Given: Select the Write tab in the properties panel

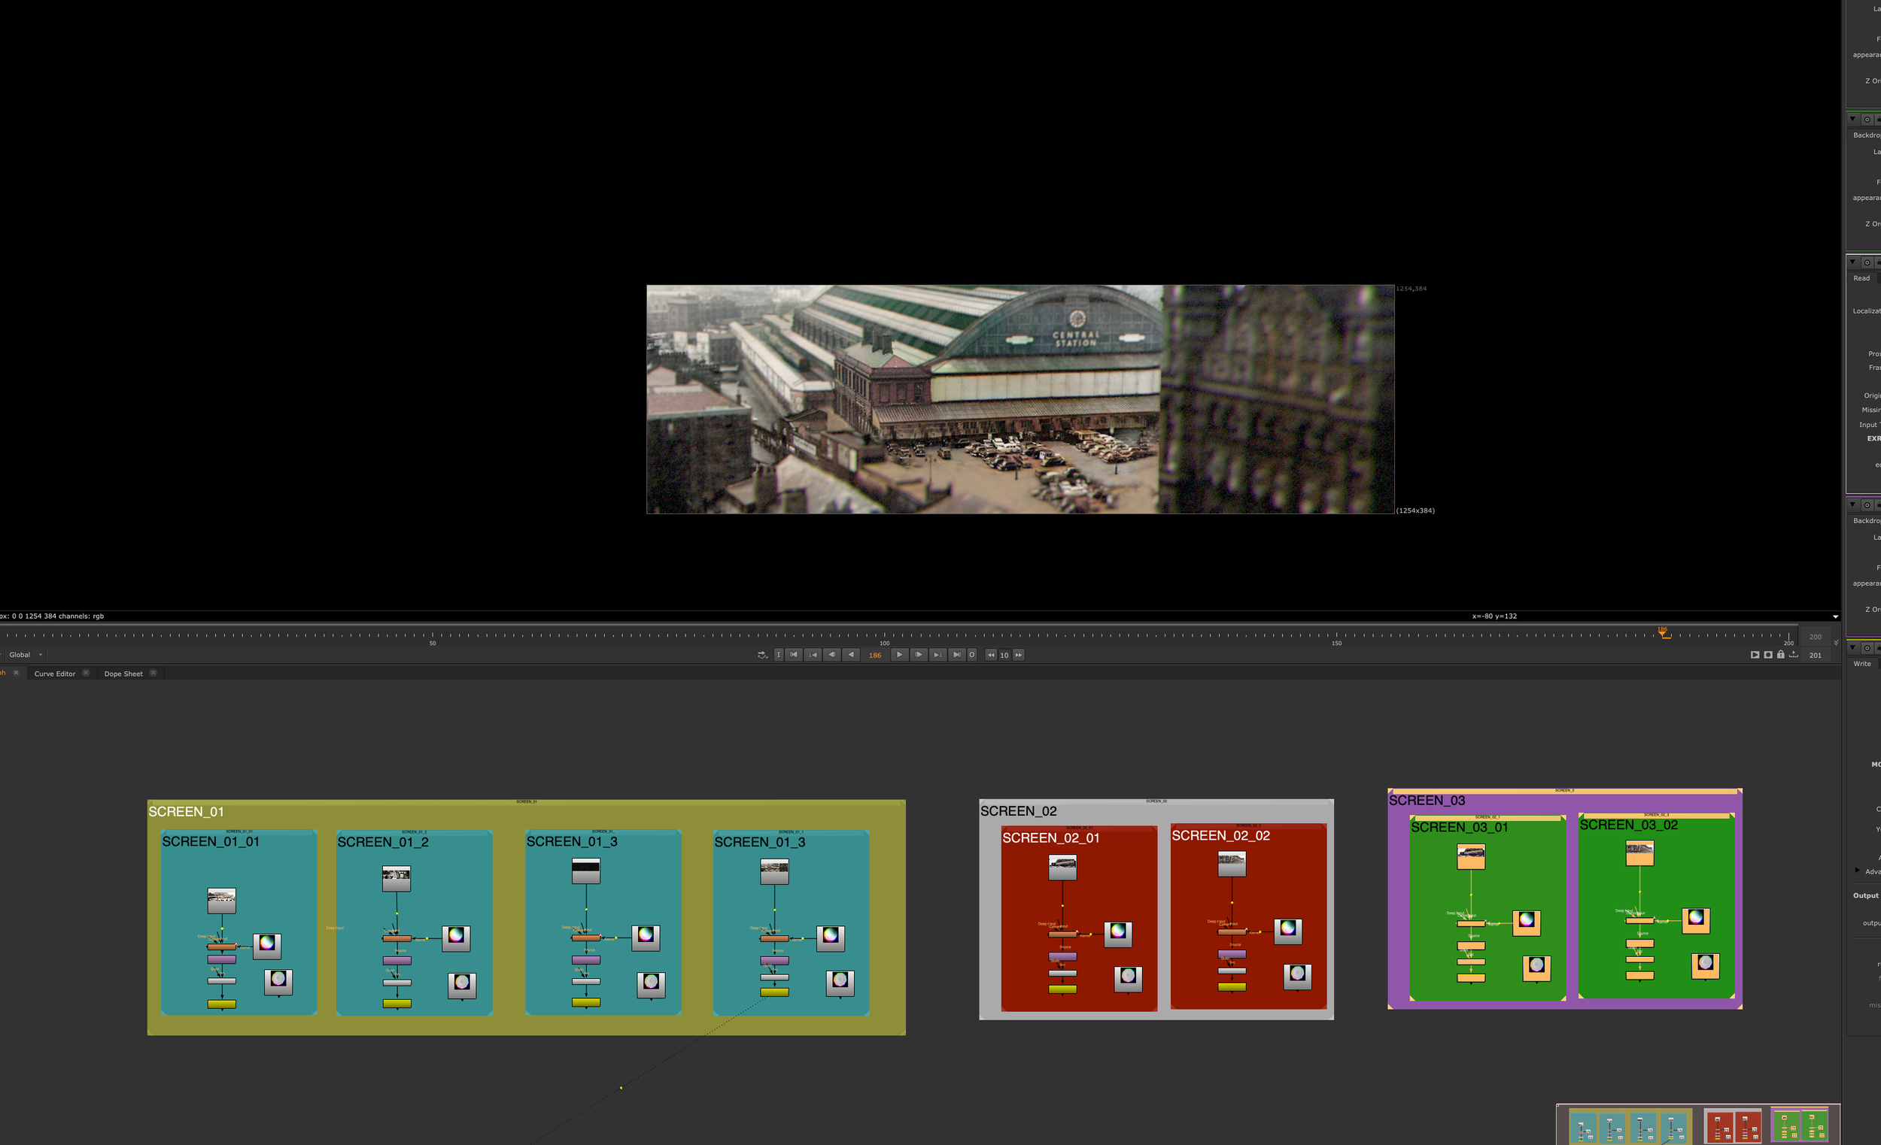Looking at the screenshot, I should coord(1863,664).
